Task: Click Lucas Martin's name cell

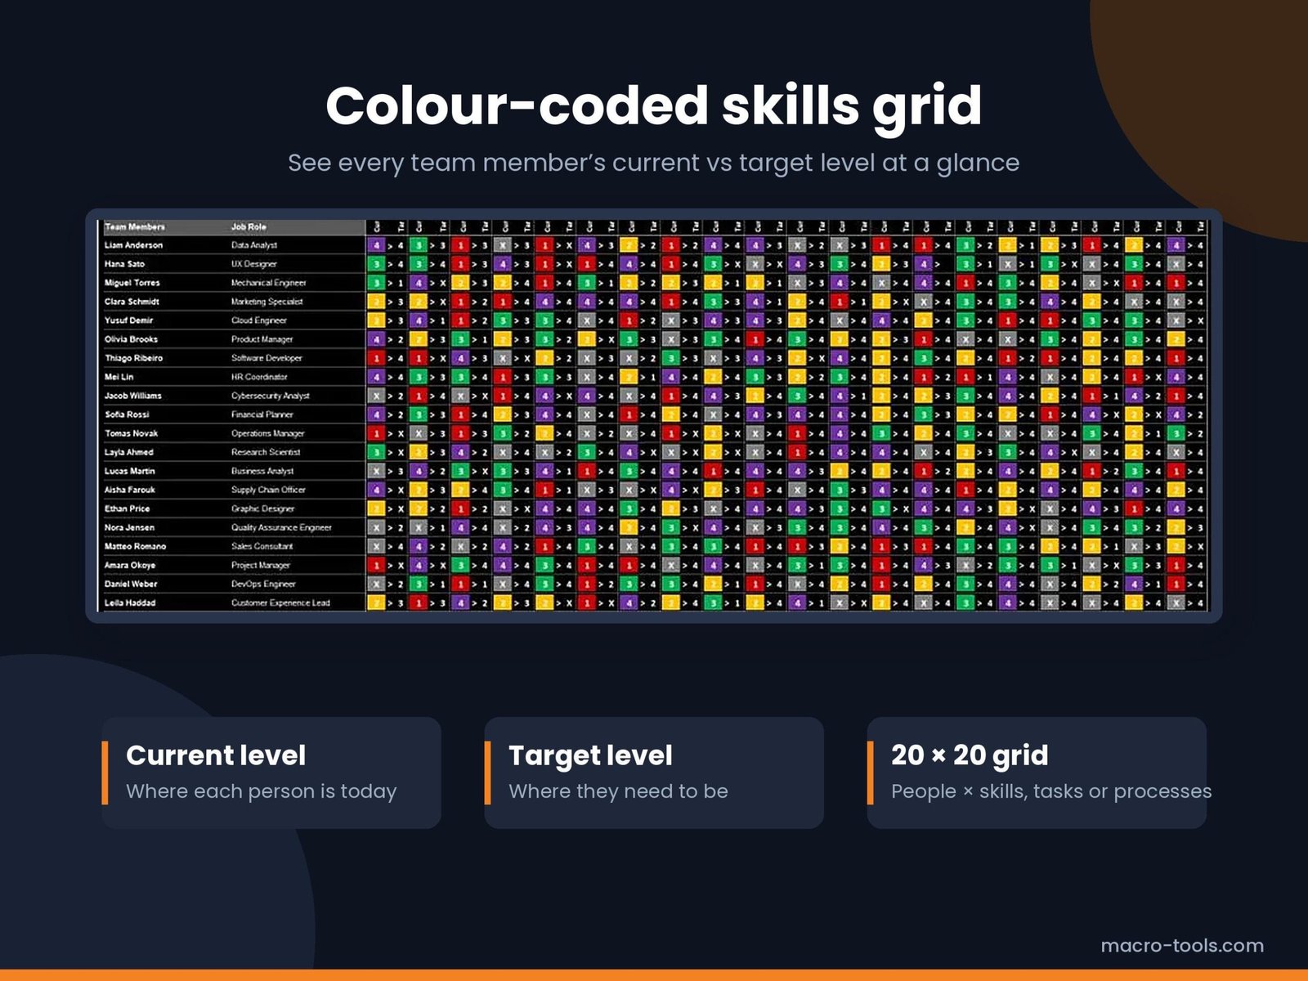Action: point(129,471)
